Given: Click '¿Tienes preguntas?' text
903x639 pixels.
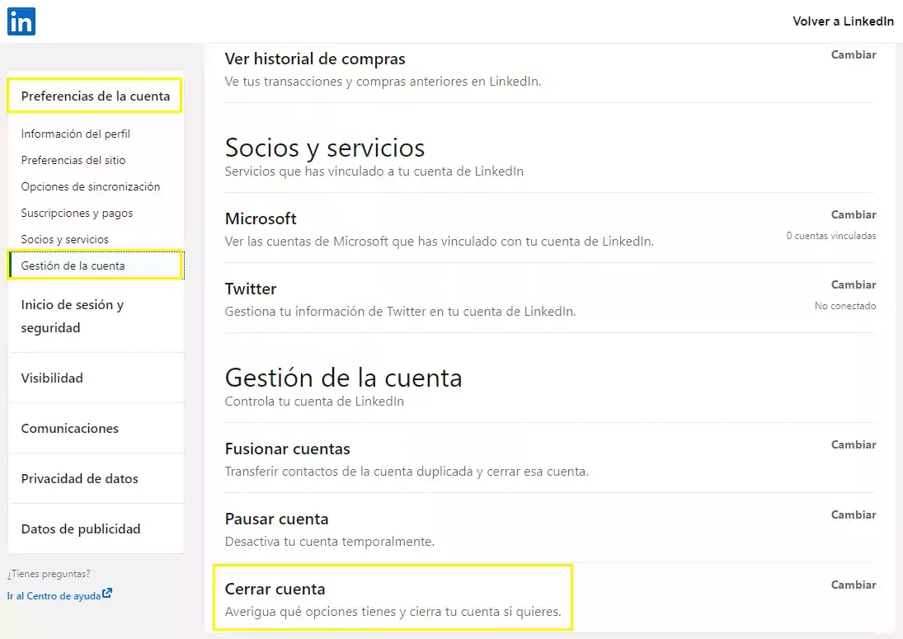Looking at the screenshot, I should coord(49,574).
